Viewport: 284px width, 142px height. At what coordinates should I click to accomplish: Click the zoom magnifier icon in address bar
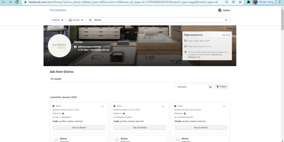[227, 2]
